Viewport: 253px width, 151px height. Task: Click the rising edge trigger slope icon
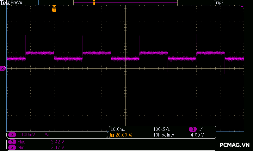point(201,129)
